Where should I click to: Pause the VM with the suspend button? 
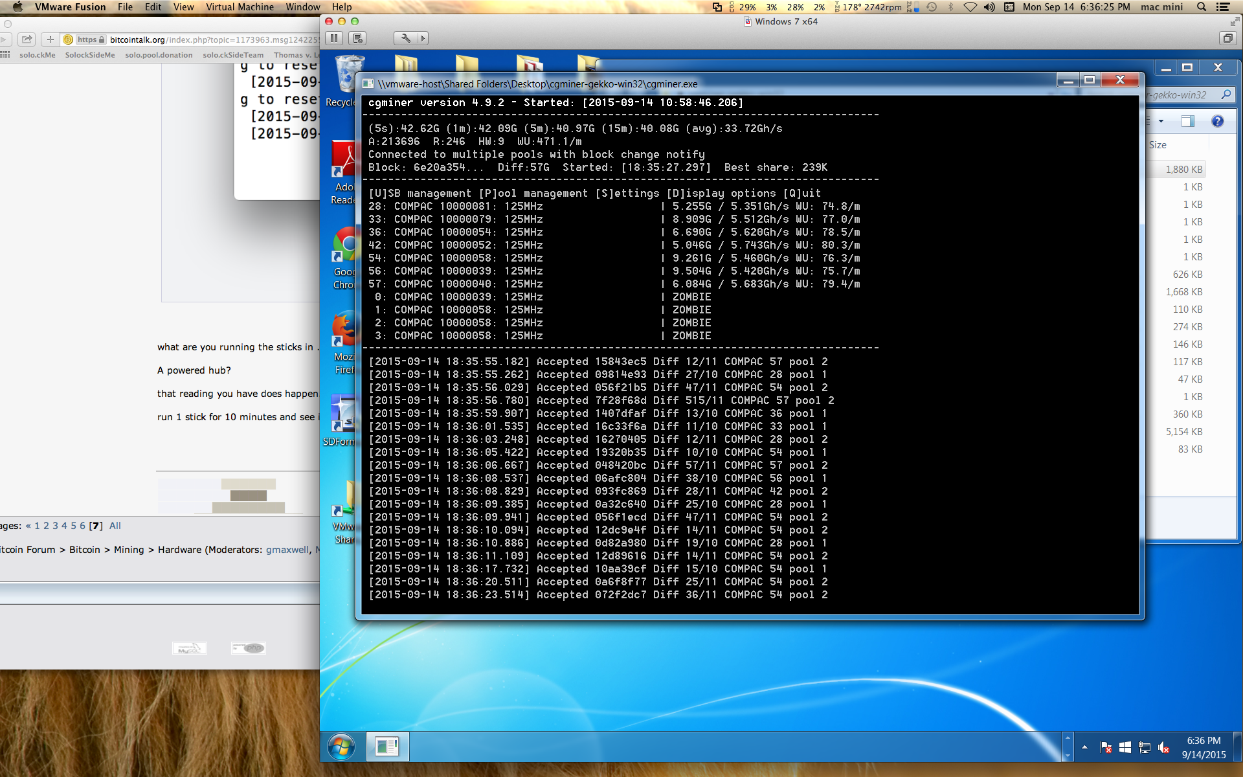point(334,38)
